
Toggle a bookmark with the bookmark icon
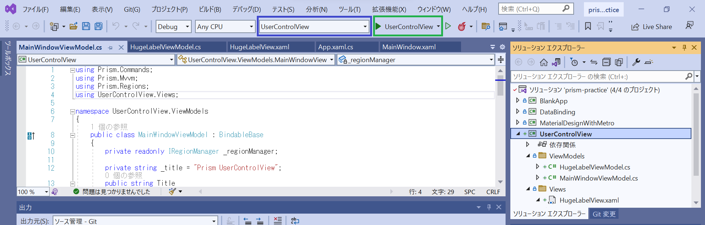(x=588, y=26)
